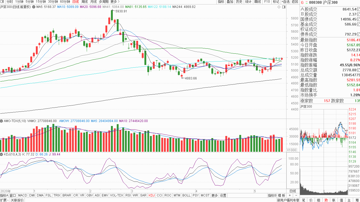Switch to 周线 weekly period
Screen dimensions: 360x202
point(84,2)
